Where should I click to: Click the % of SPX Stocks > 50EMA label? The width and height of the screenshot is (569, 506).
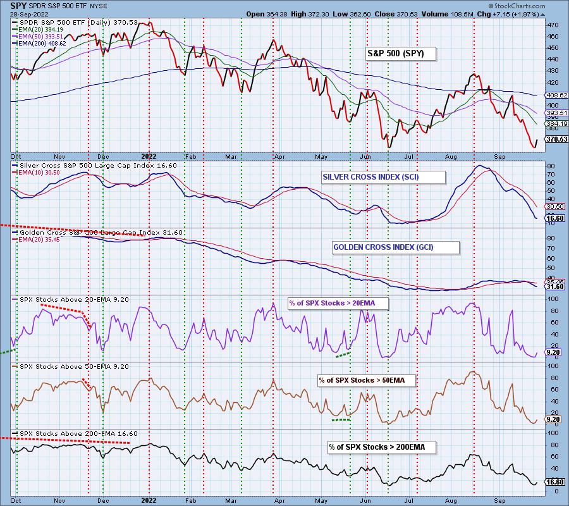pos(367,380)
